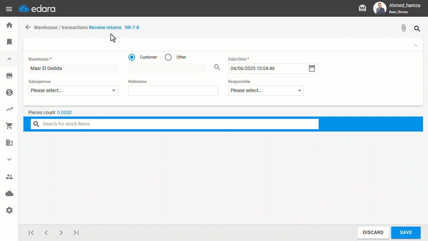The image size is (428, 241).
Task: Open the store sidebar icon
Action: [9, 76]
